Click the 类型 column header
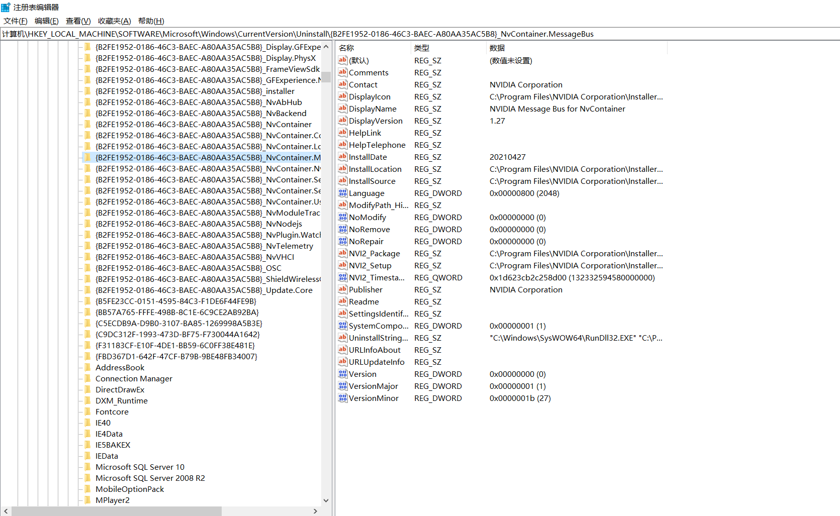Image resolution: width=840 pixels, height=516 pixels. click(448, 48)
